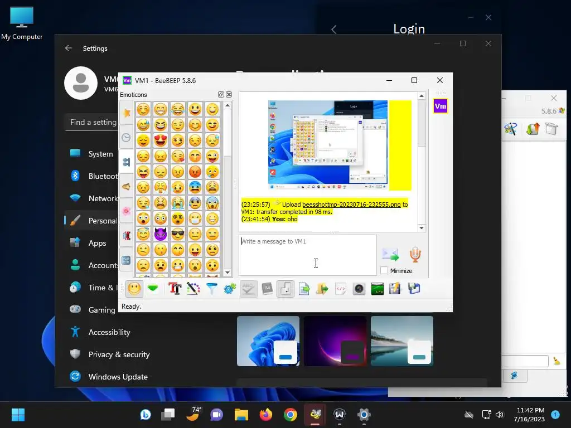Image resolution: width=571 pixels, height=428 pixels.
Task: Close the Emoticons panel
Action: pos(229,95)
